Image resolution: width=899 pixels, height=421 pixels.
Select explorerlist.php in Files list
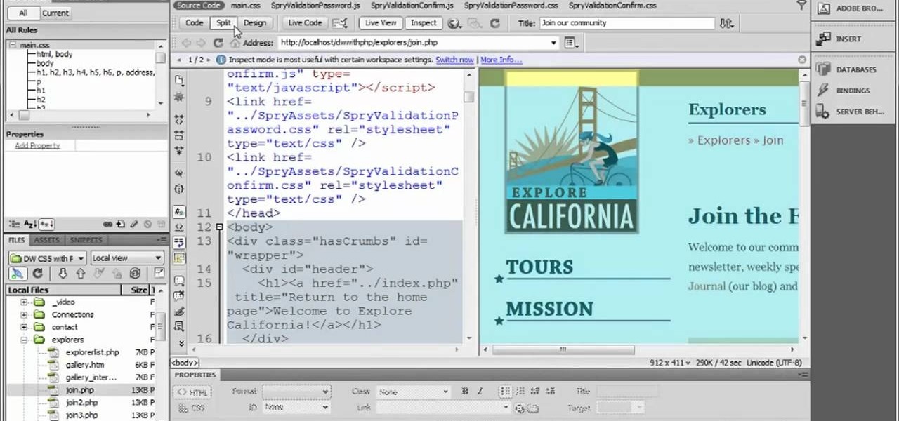click(92, 352)
